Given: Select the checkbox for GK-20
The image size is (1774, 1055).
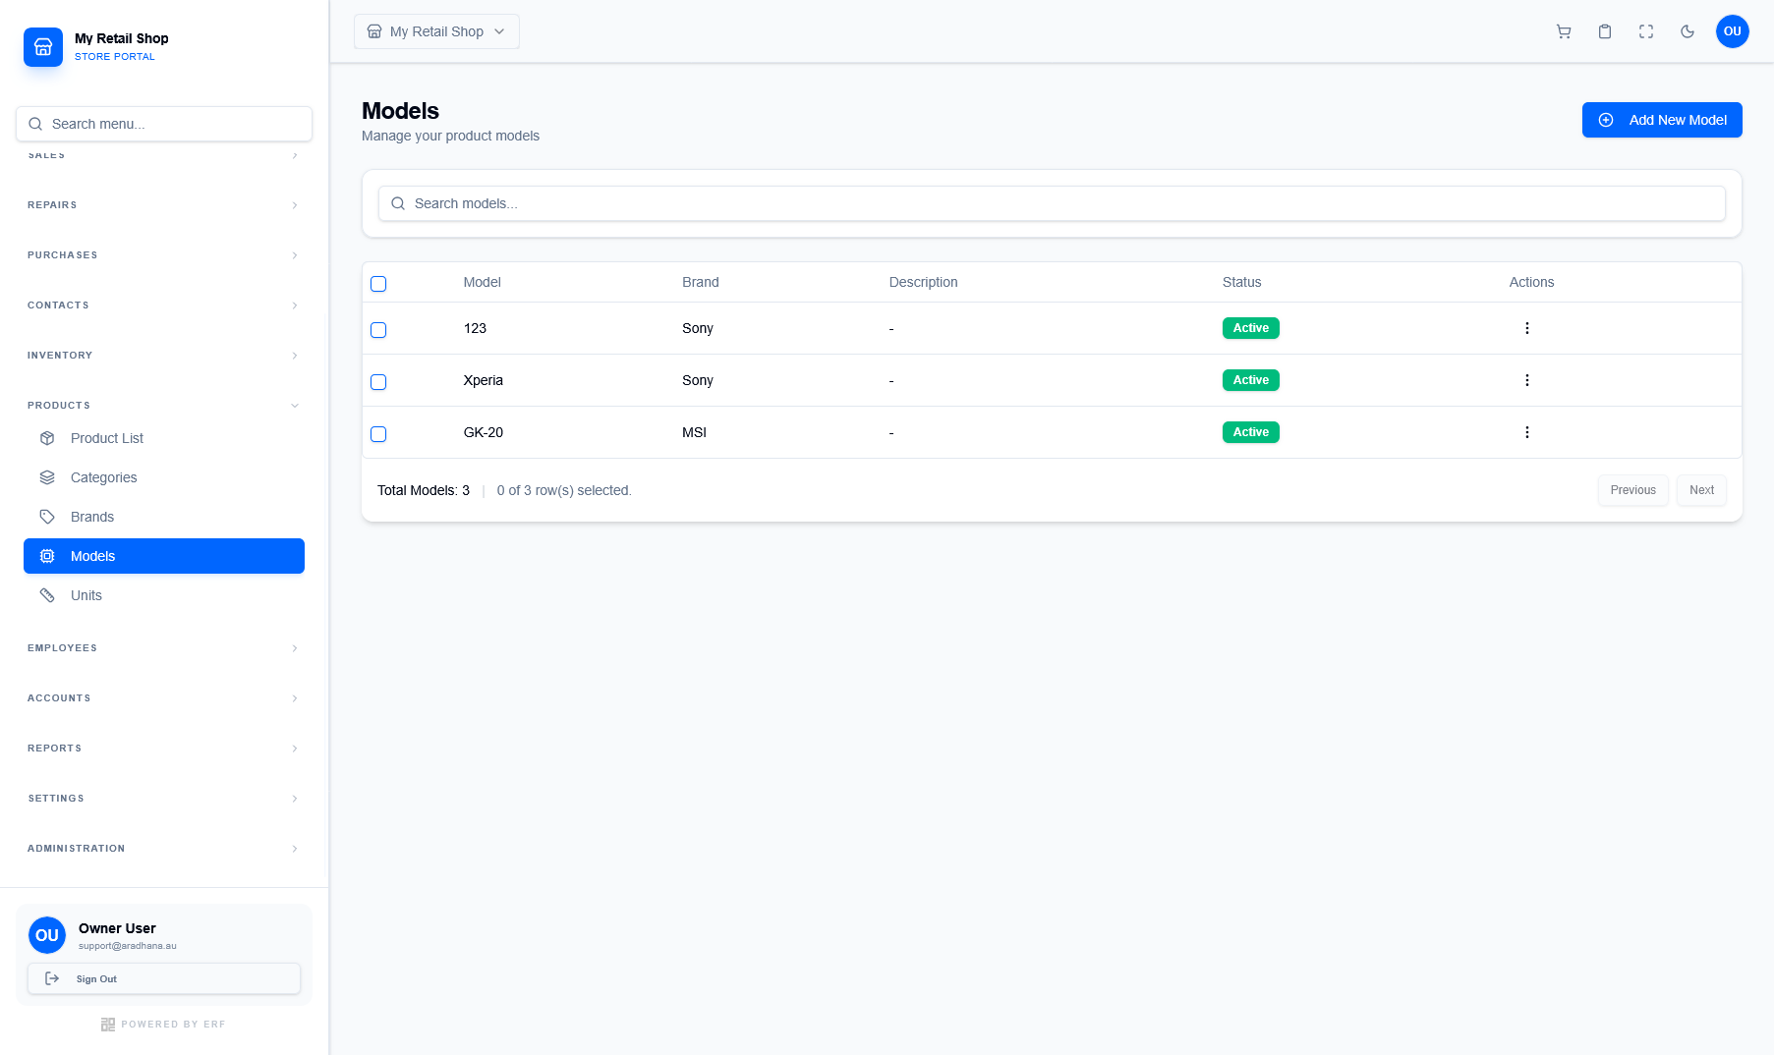Looking at the screenshot, I should point(378,434).
